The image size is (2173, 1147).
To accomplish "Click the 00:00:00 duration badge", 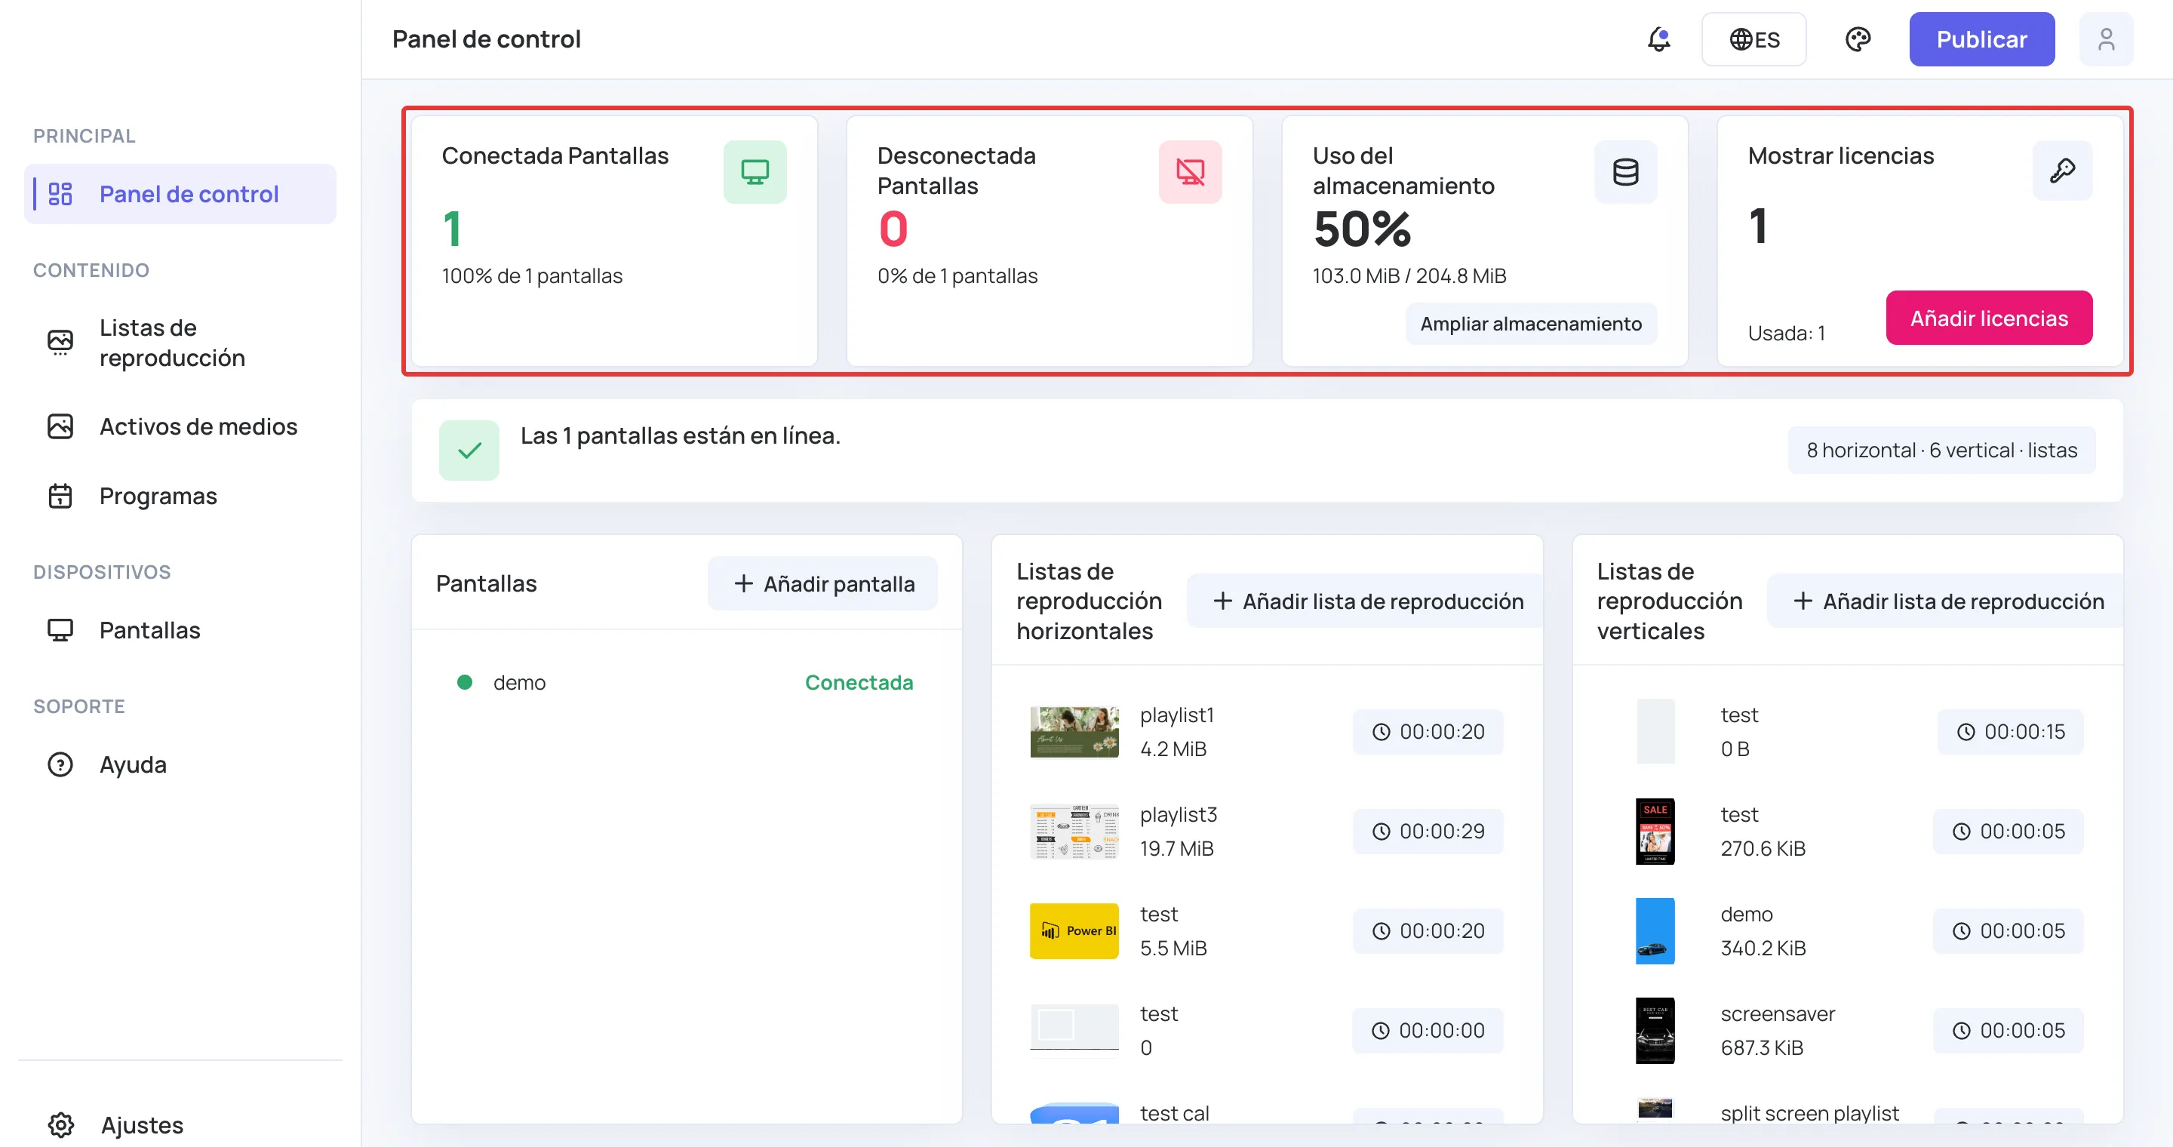I will (x=1428, y=1031).
